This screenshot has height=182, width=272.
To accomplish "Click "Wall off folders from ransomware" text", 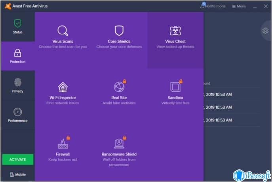I will tap(119, 162).
